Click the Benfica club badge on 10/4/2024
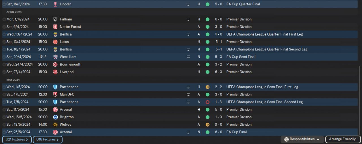The height and width of the screenshot is (144, 362). pos(55,34)
